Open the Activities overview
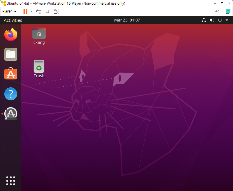Screen dimensions: 233x191 click(x=13, y=20)
